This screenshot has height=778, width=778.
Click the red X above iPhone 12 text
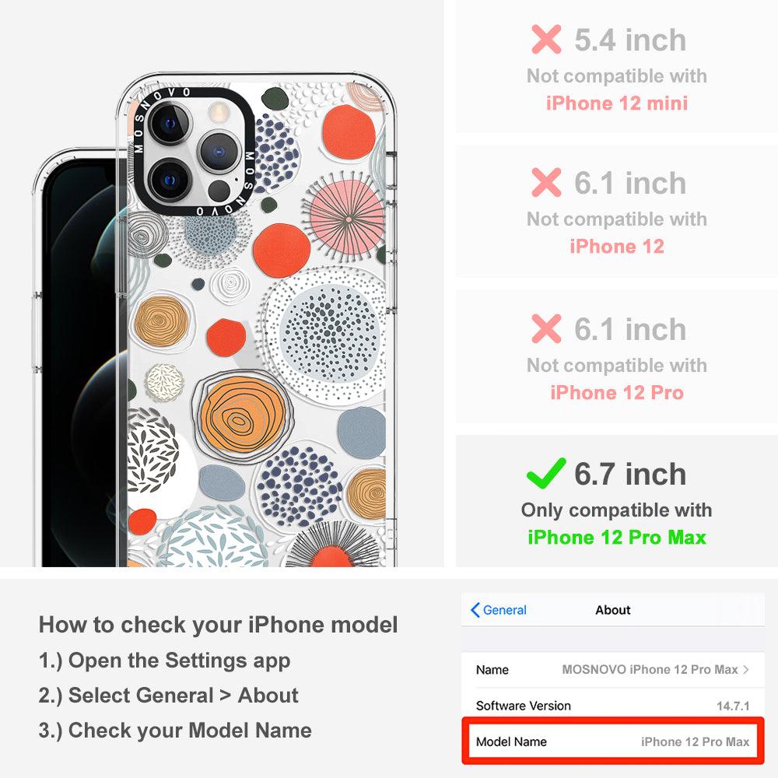[x=546, y=182]
